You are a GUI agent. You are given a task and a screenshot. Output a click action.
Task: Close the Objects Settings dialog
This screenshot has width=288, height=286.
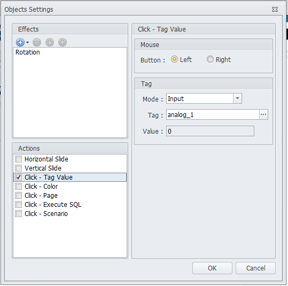tap(275, 10)
